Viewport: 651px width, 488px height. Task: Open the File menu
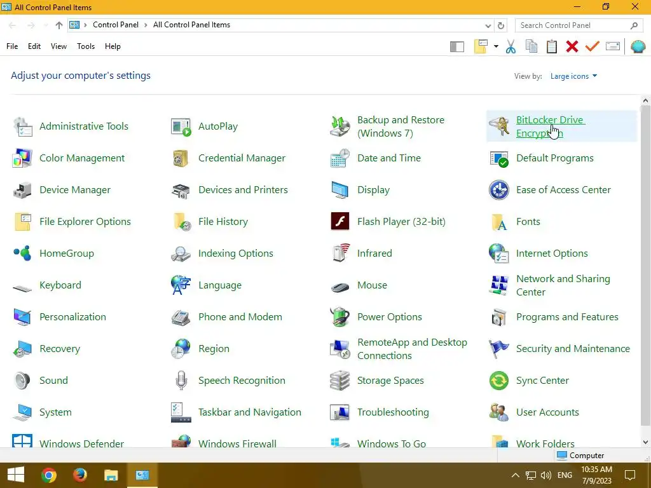point(12,46)
